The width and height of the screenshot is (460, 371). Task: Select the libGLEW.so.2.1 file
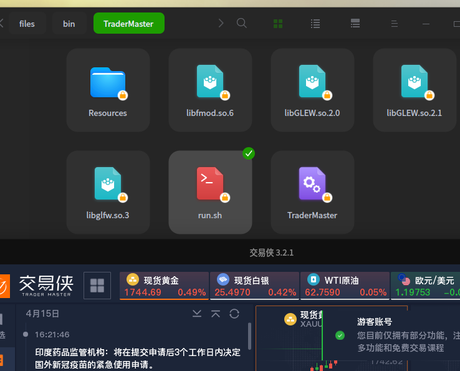(x=414, y=90)
